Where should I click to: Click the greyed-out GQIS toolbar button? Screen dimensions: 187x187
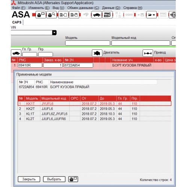[x=129, y=15]
